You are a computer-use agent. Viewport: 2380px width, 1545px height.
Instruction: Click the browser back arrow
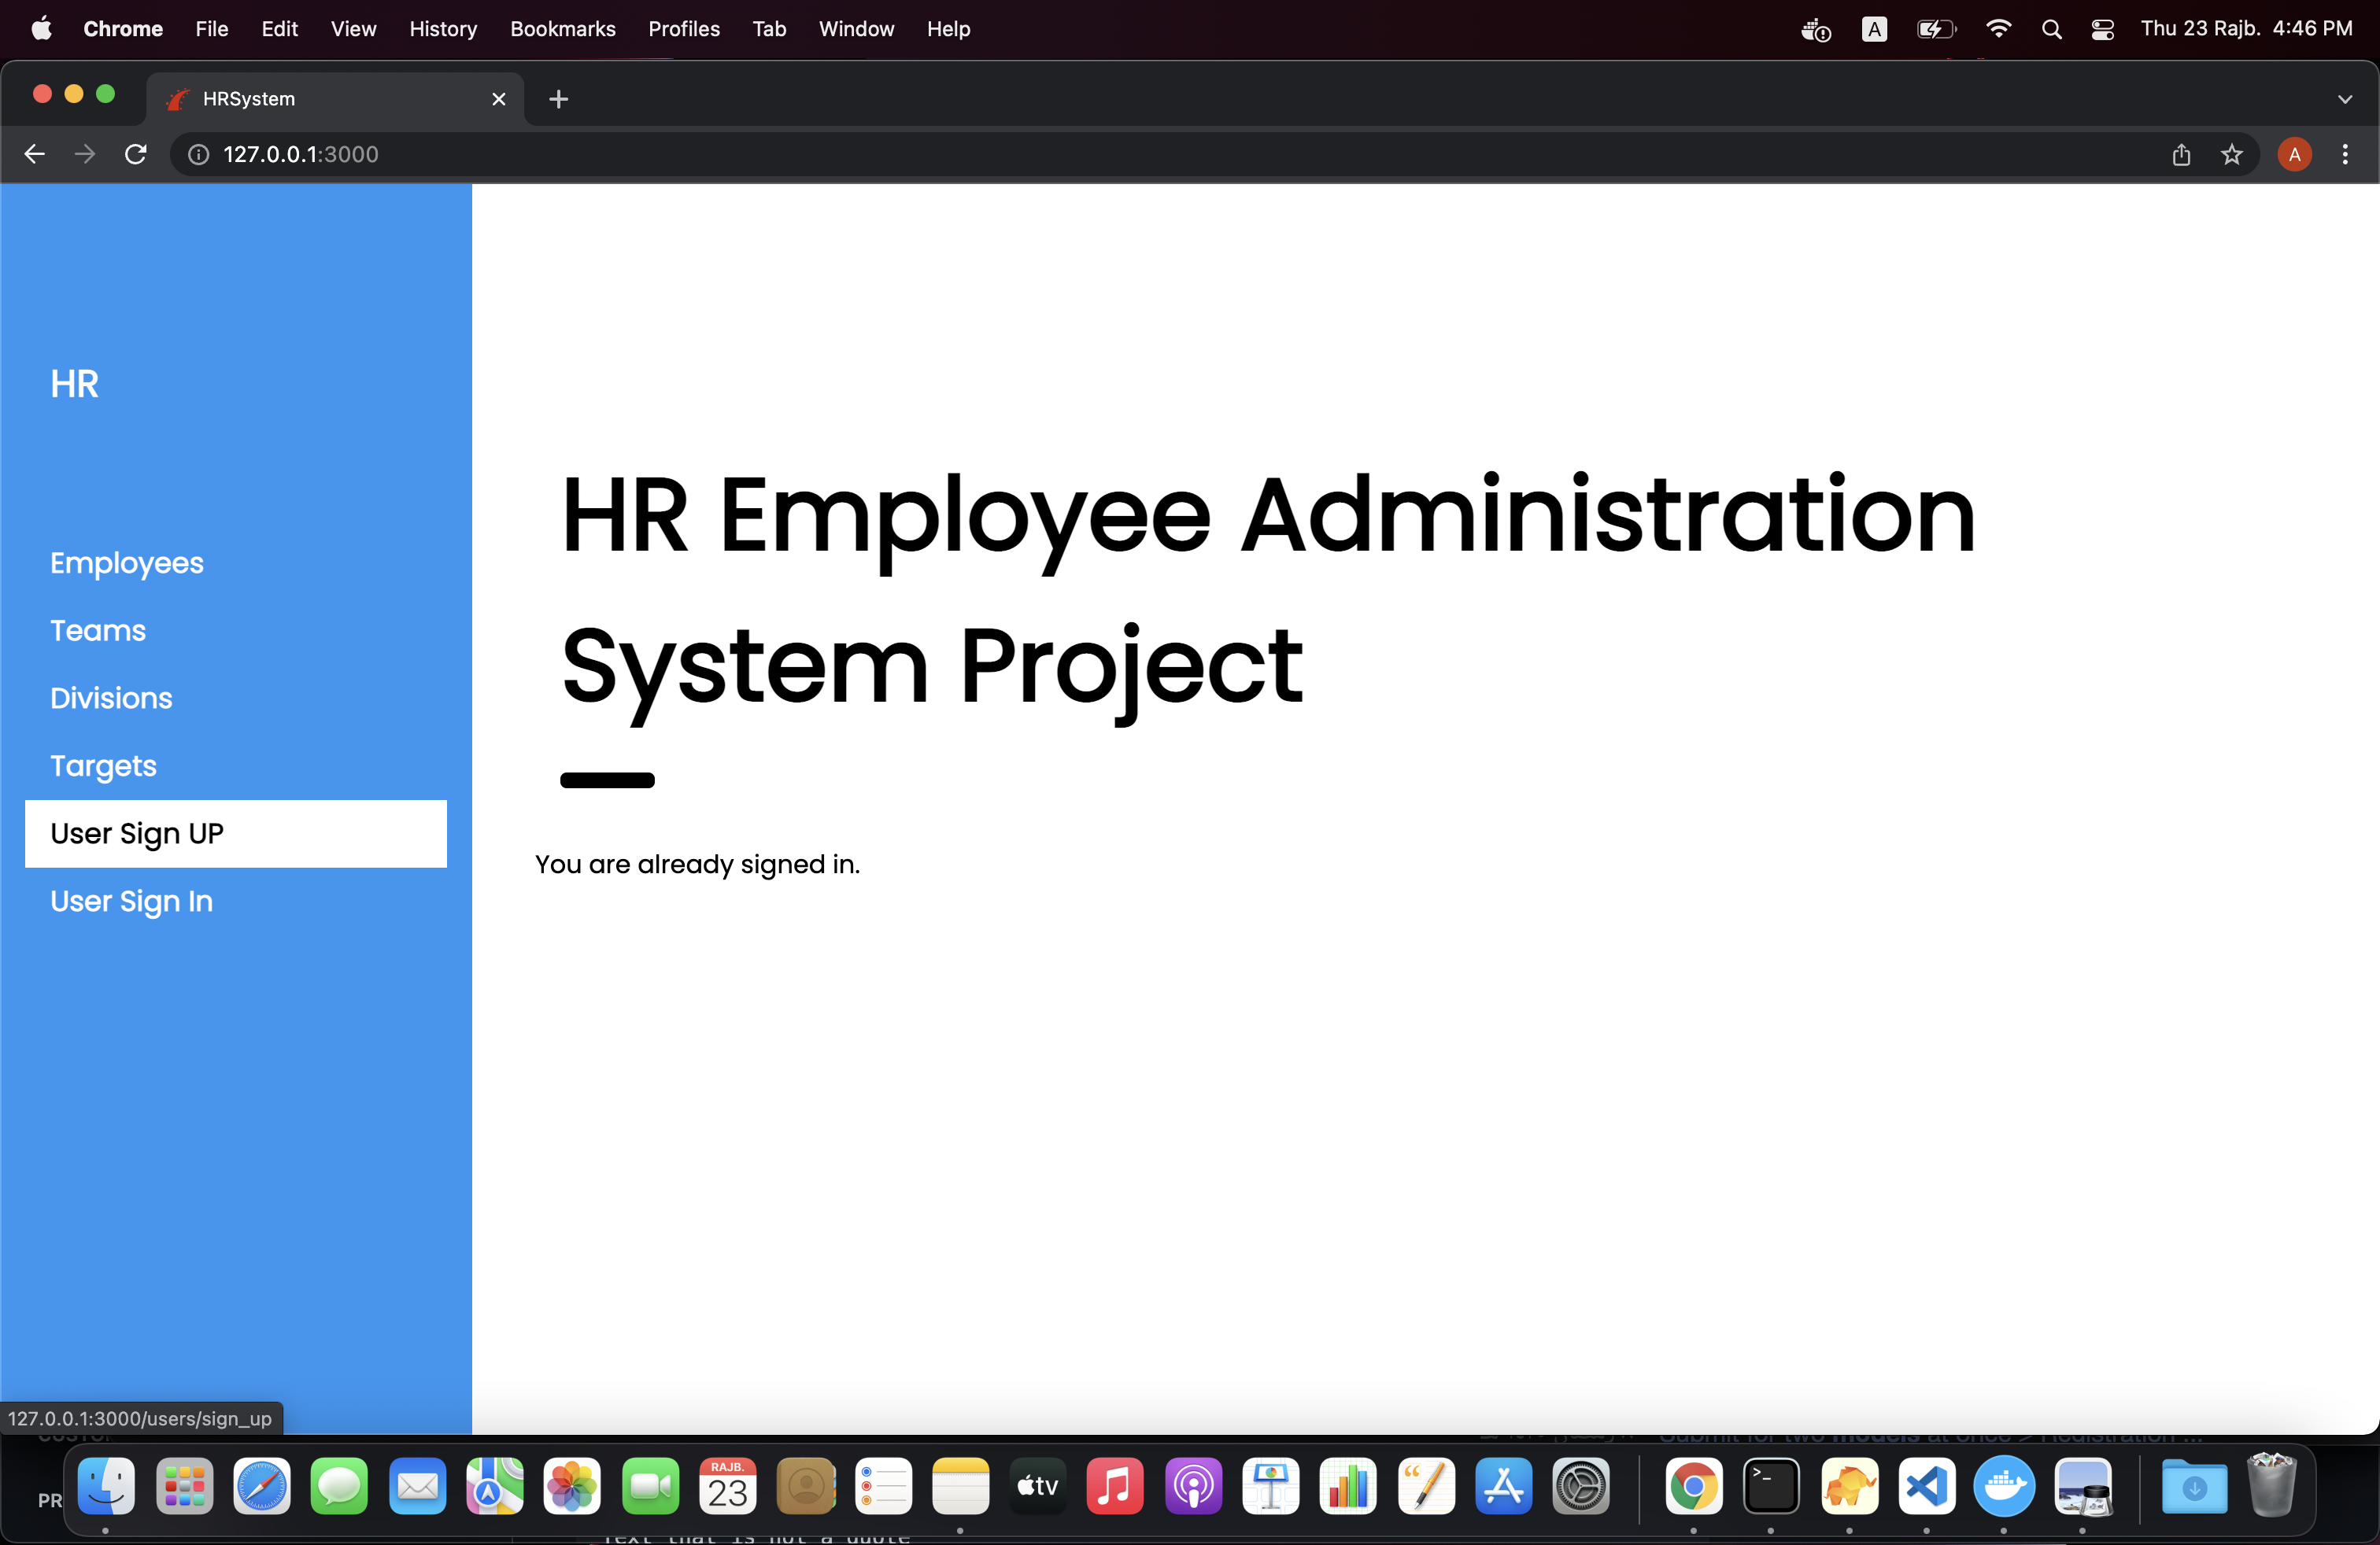tap(35, 154)
